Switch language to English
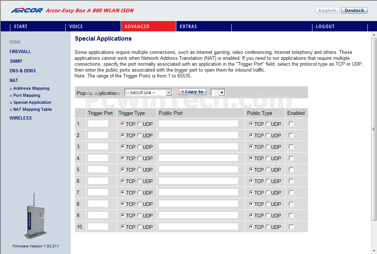 click(327, 10)
